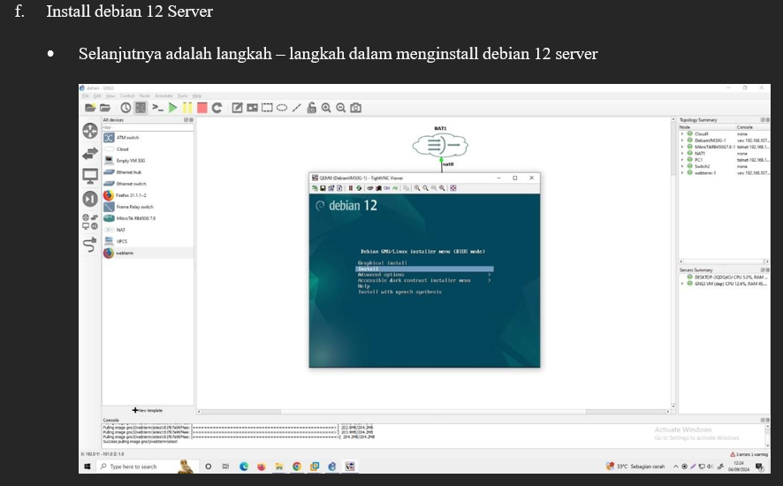Viewport: 783px width, 486px height.
Task: Browse routers category in device sidebar
Action: click(90, 131)
